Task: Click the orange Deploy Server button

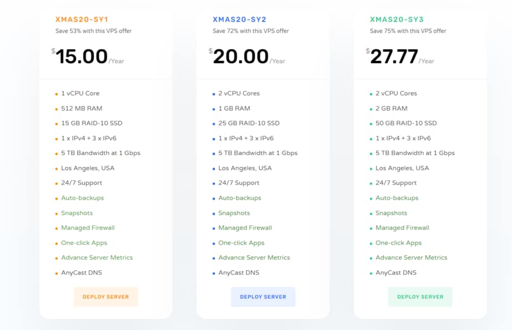Action: click(x=106, y=297)
